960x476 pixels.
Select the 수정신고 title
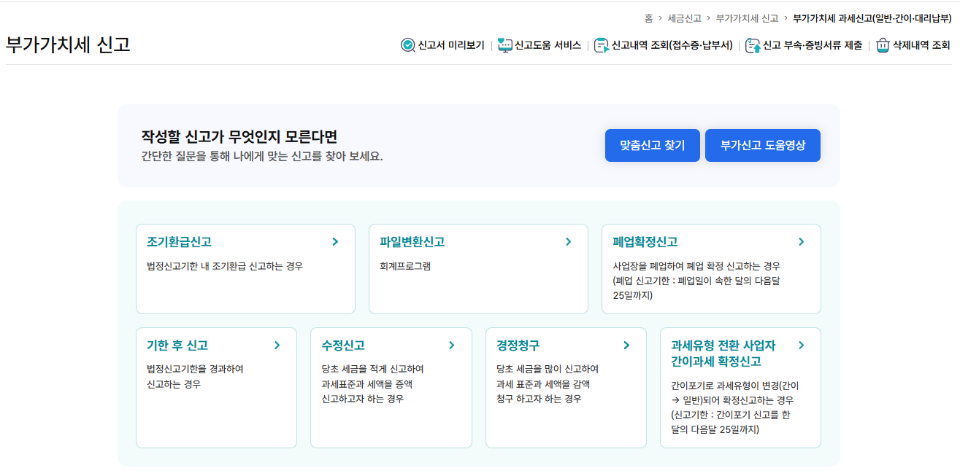(x=343, y=346)
